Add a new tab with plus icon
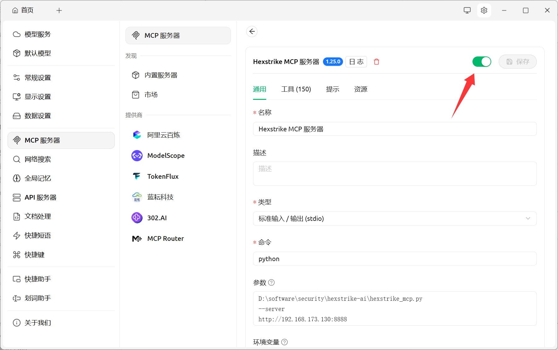This screenshot has height=350, width=558. pos(59,10)
